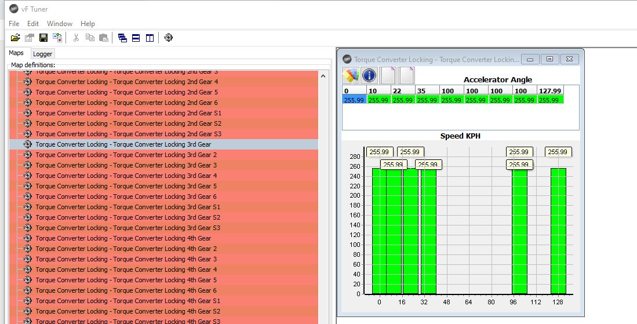Viewport: 637px width, 324px height.
Task: Click the map window's round title icon
Action: [x=347, y=59]
